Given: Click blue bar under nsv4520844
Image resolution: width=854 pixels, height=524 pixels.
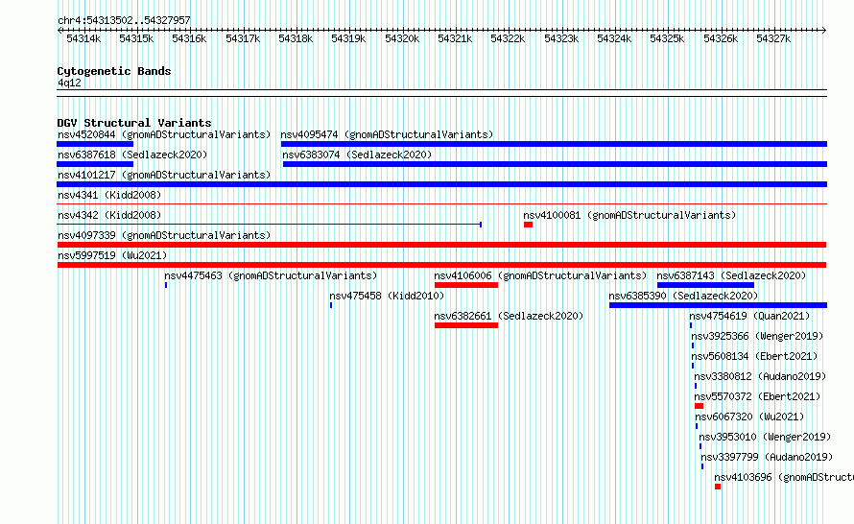Looking at the screenshot, I should click(95, 144).
